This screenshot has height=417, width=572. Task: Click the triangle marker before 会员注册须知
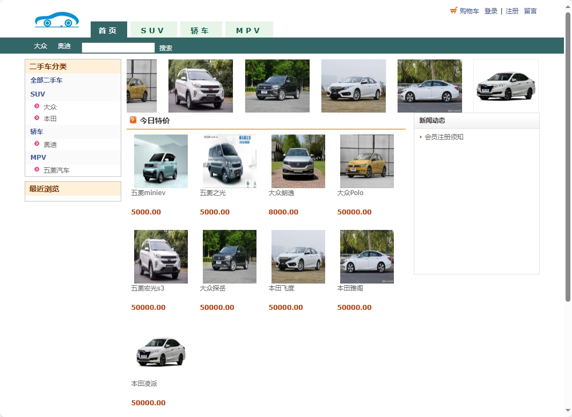coord(421,137)
